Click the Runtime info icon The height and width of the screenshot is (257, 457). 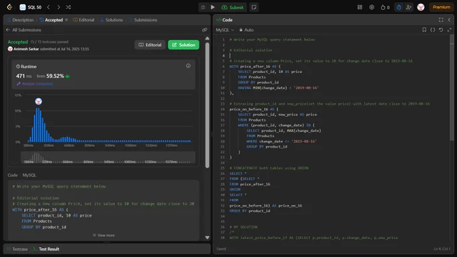click(188, 66)
